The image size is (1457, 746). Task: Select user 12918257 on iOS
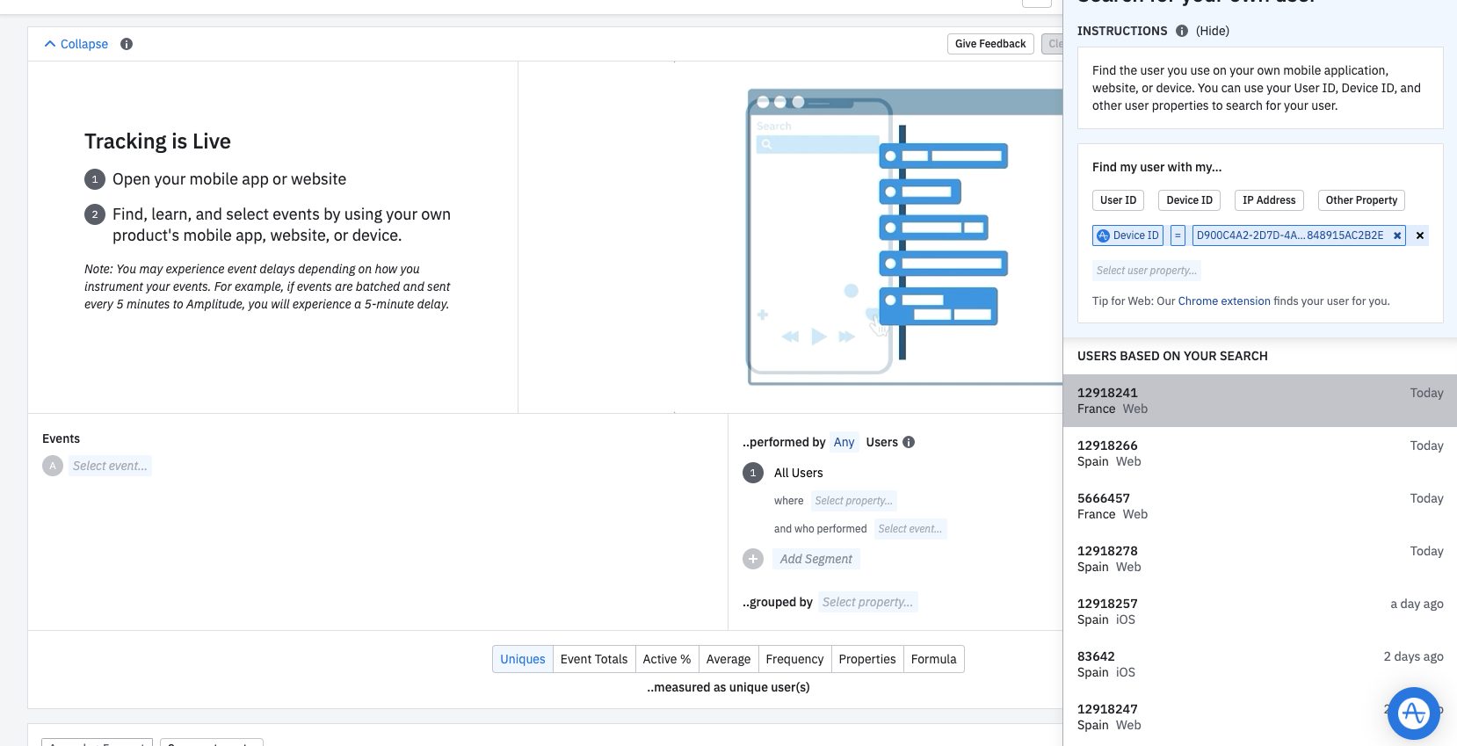point(1260,612)
